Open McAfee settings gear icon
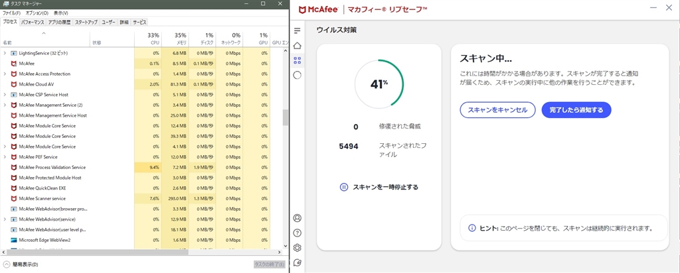This screenshot has height=273, width=680. (297, 247)
